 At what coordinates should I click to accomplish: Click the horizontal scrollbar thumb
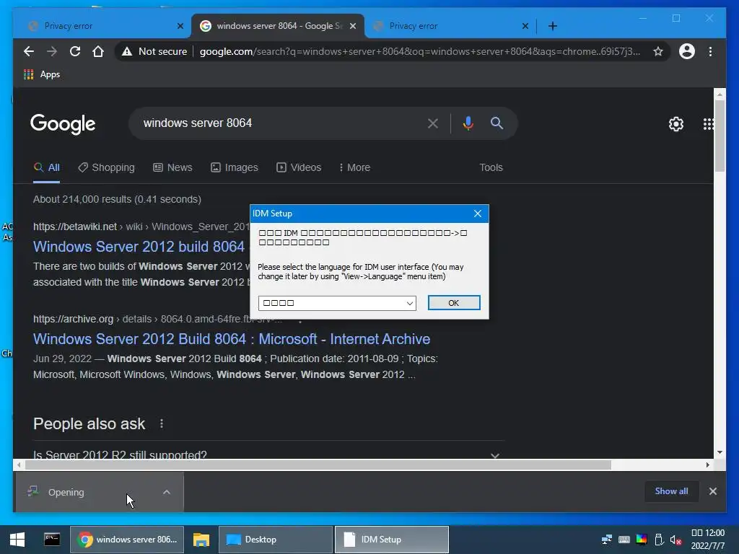318,465
